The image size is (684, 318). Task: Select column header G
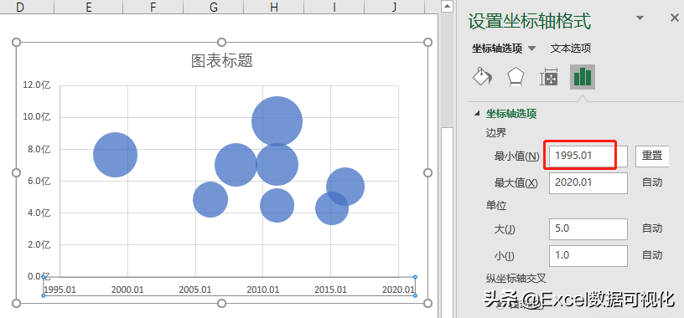coord(213,6)
